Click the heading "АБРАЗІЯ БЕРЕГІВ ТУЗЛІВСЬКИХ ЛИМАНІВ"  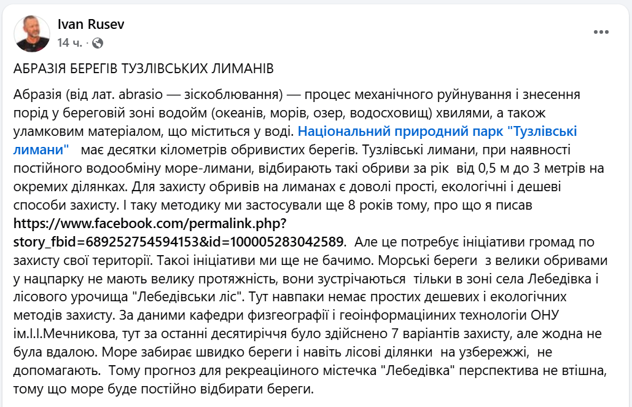point(143,69)
